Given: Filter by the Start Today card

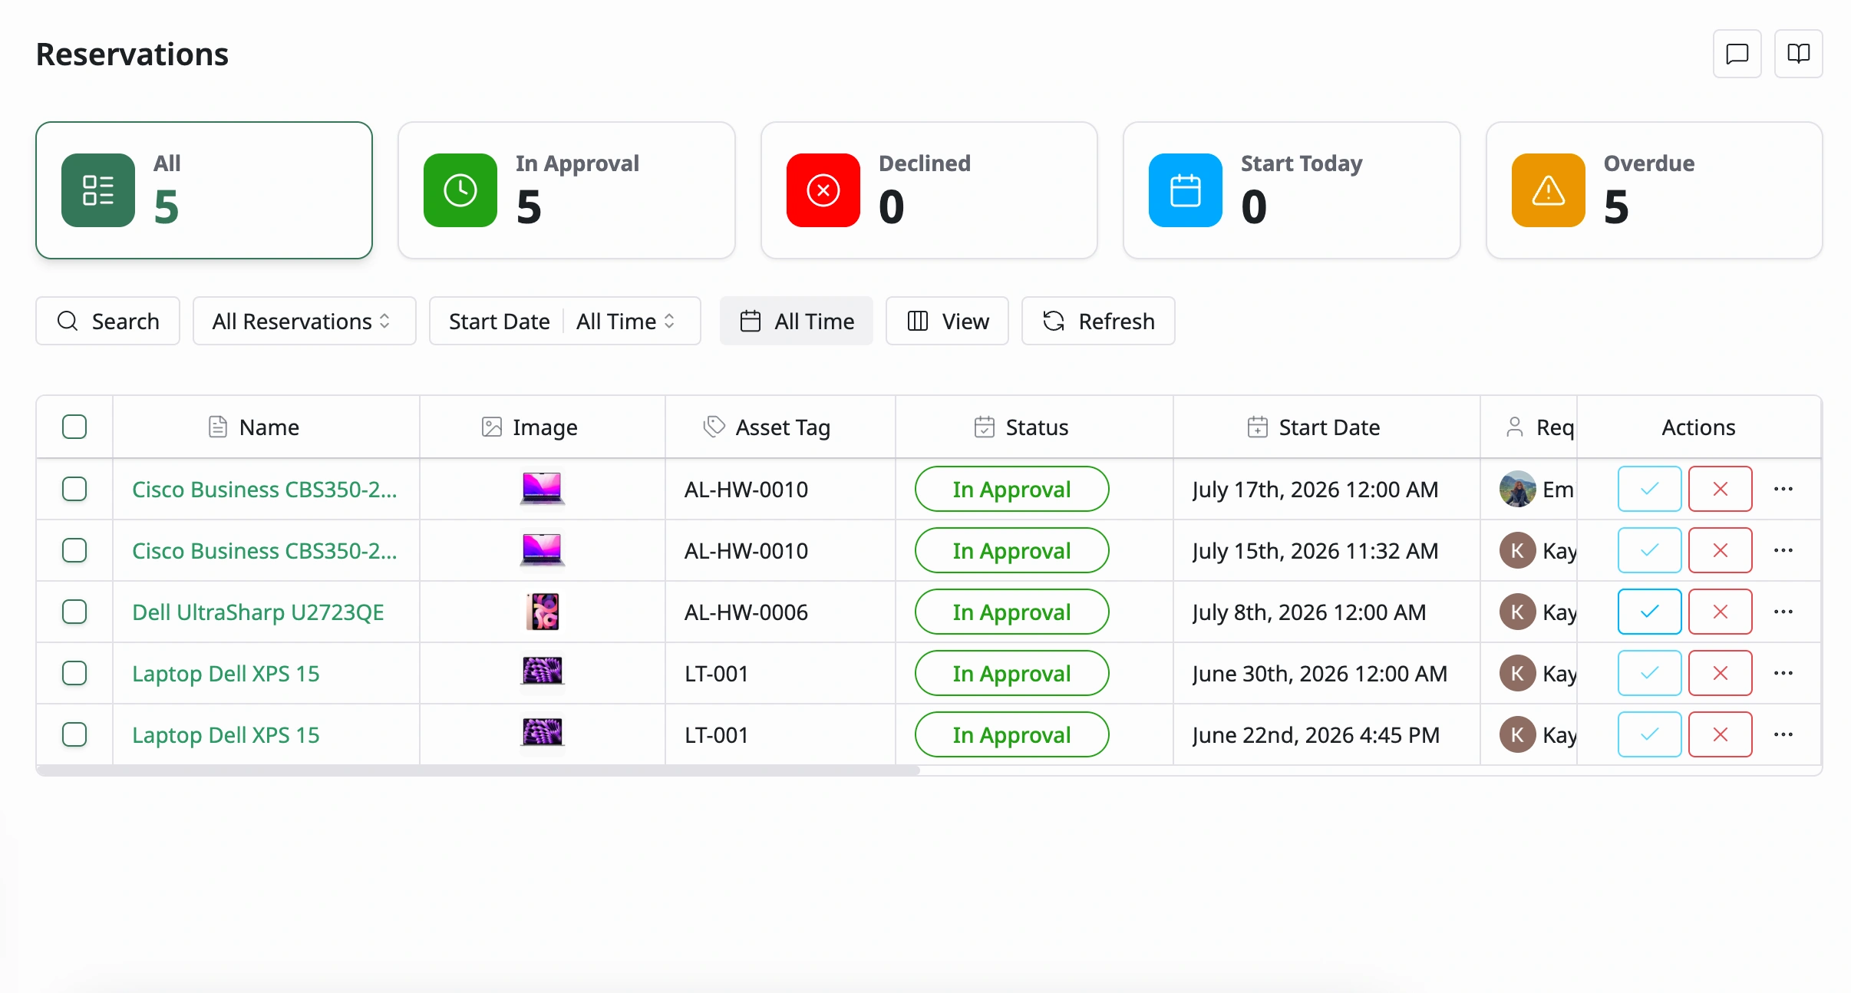Looking at the screenshot, I should pos(1292,190).
